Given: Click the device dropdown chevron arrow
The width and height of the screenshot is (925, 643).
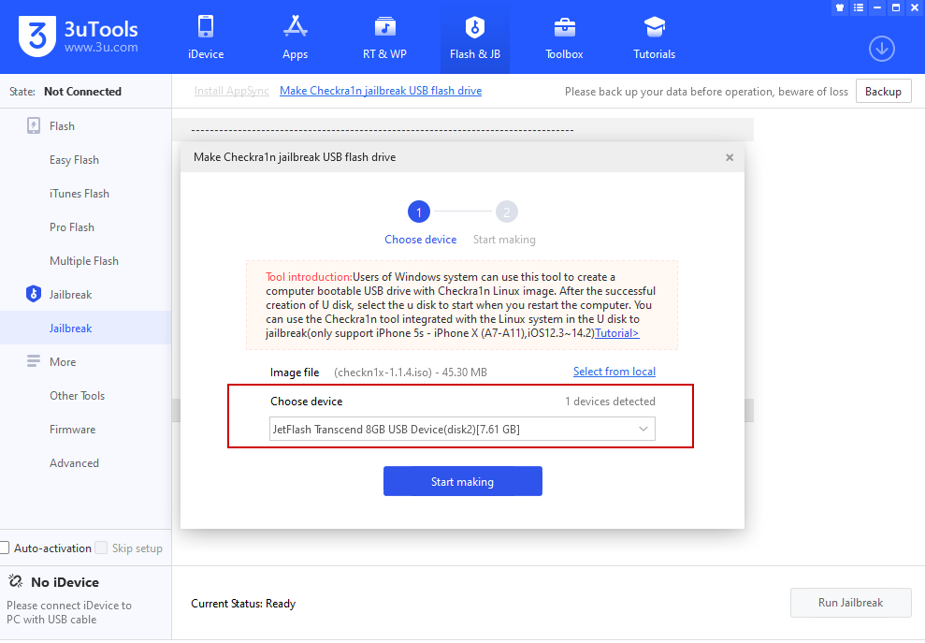Looking at the screenshot, I should tap(643, 430).
